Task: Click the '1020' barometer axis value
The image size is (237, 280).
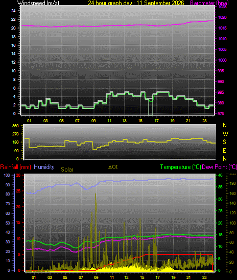Action: coord(222,17)
